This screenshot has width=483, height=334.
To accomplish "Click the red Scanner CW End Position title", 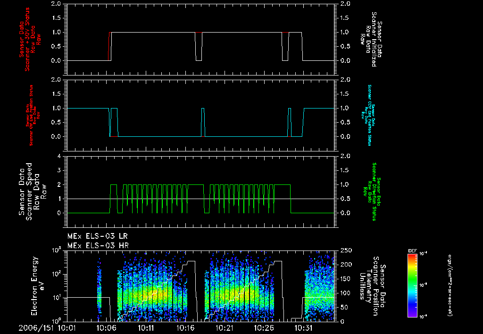I will click(x=33, y=116).
